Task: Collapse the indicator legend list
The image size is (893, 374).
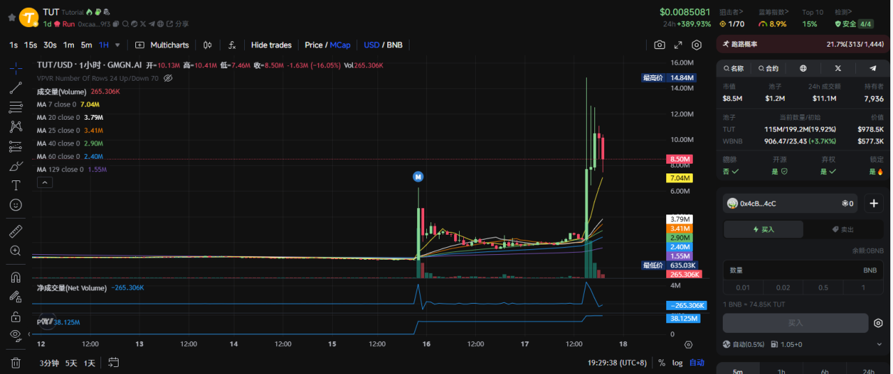Action: tap(44, 182)
